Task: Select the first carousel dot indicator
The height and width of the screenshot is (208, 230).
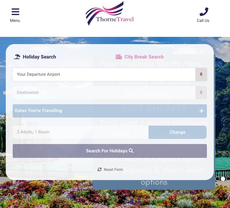Action: (217, 179)
